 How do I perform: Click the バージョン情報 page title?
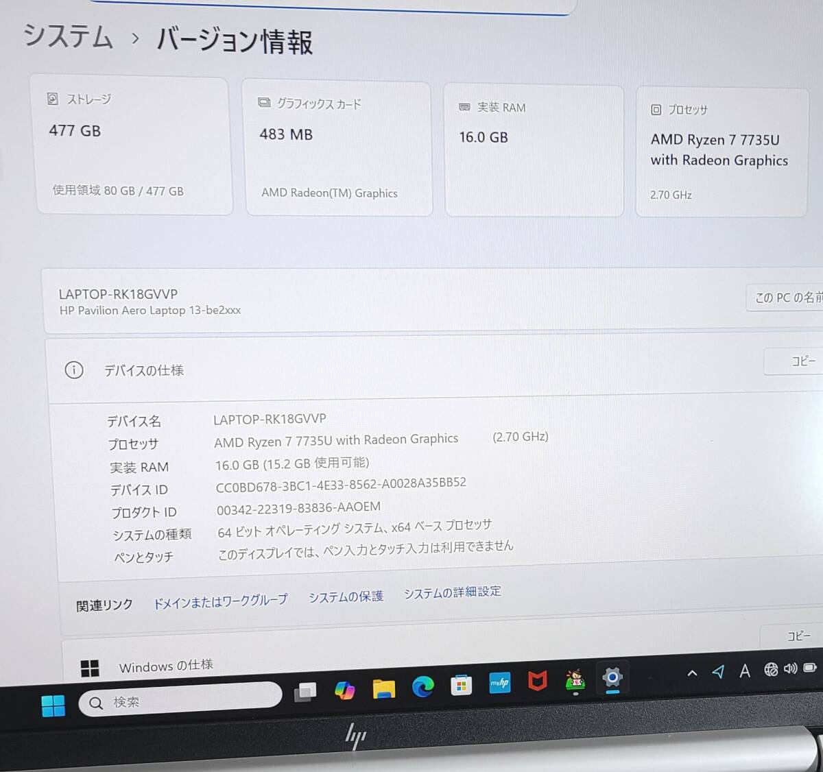coord(235,40)
